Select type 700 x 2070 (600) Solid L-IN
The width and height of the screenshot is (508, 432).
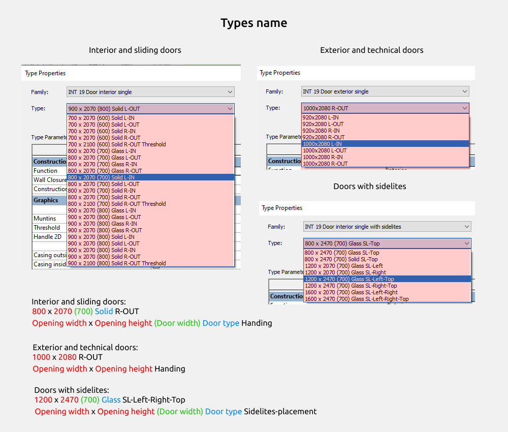150,118
